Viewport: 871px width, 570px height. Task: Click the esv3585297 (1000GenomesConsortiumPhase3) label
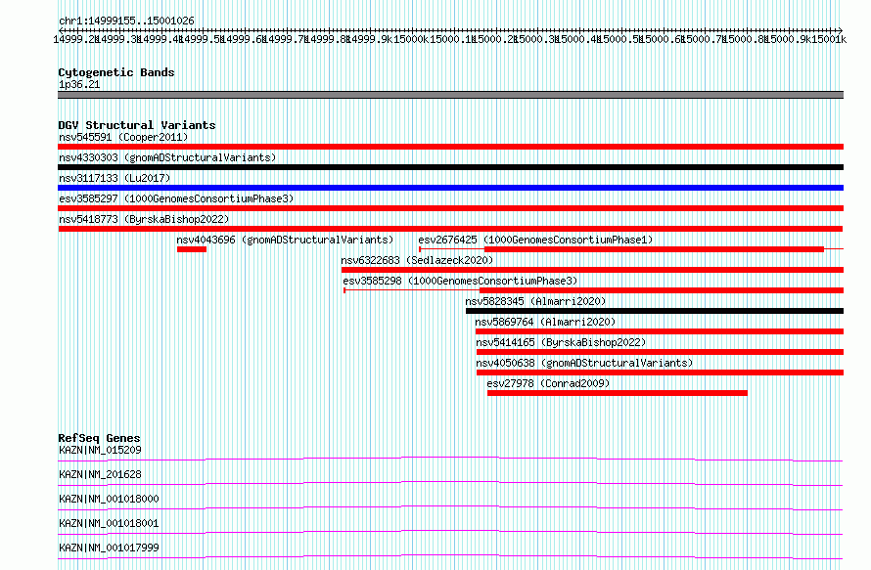click(x=176, y=198)
